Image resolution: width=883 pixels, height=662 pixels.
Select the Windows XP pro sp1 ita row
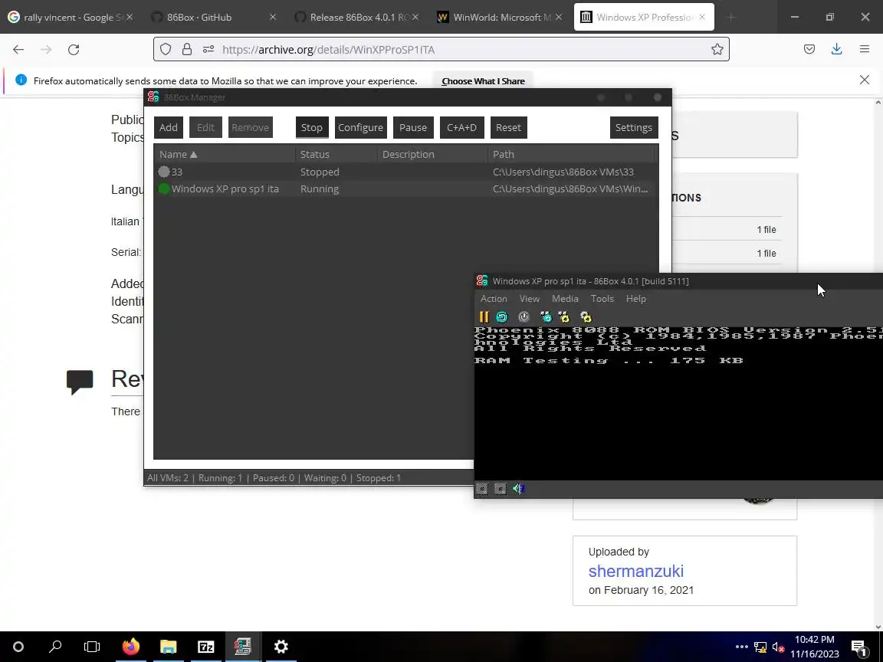pyautogui.click(x=405, y=188)
